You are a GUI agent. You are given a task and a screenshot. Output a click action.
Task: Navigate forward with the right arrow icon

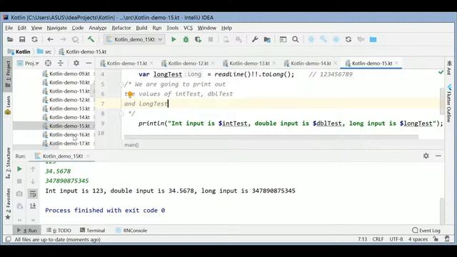63,39
